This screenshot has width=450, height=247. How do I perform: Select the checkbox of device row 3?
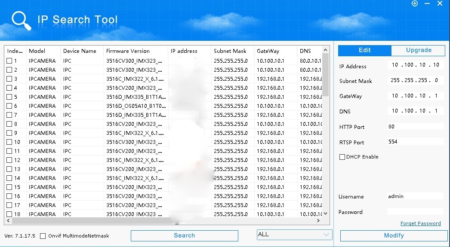9,79
